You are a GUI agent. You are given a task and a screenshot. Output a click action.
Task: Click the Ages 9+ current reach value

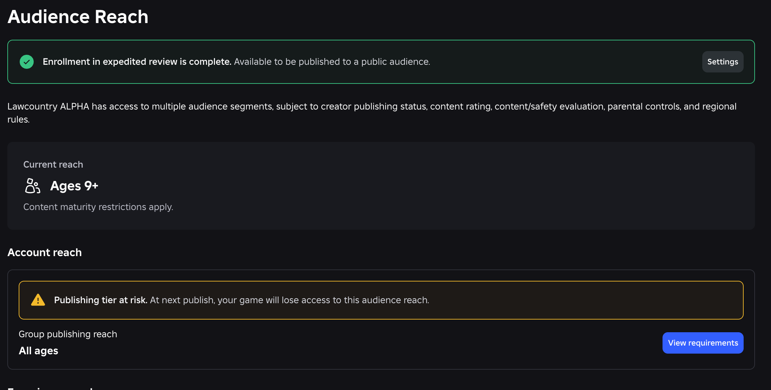tap(74, 186)
